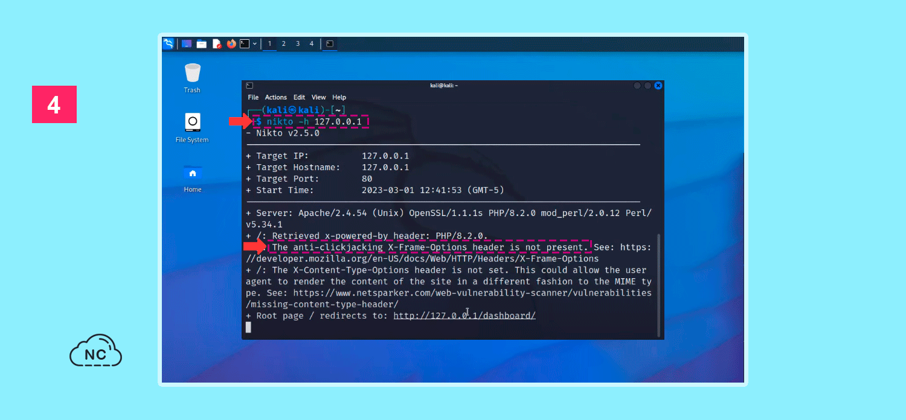
Task: Click the '+ Target Hostname:' line
Action: (x=327, y=167)
